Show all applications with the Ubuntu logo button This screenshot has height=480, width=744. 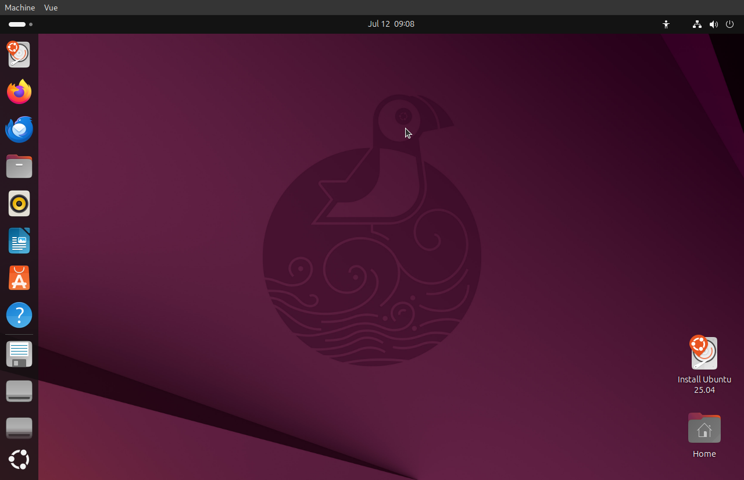(x=19, y=460)
